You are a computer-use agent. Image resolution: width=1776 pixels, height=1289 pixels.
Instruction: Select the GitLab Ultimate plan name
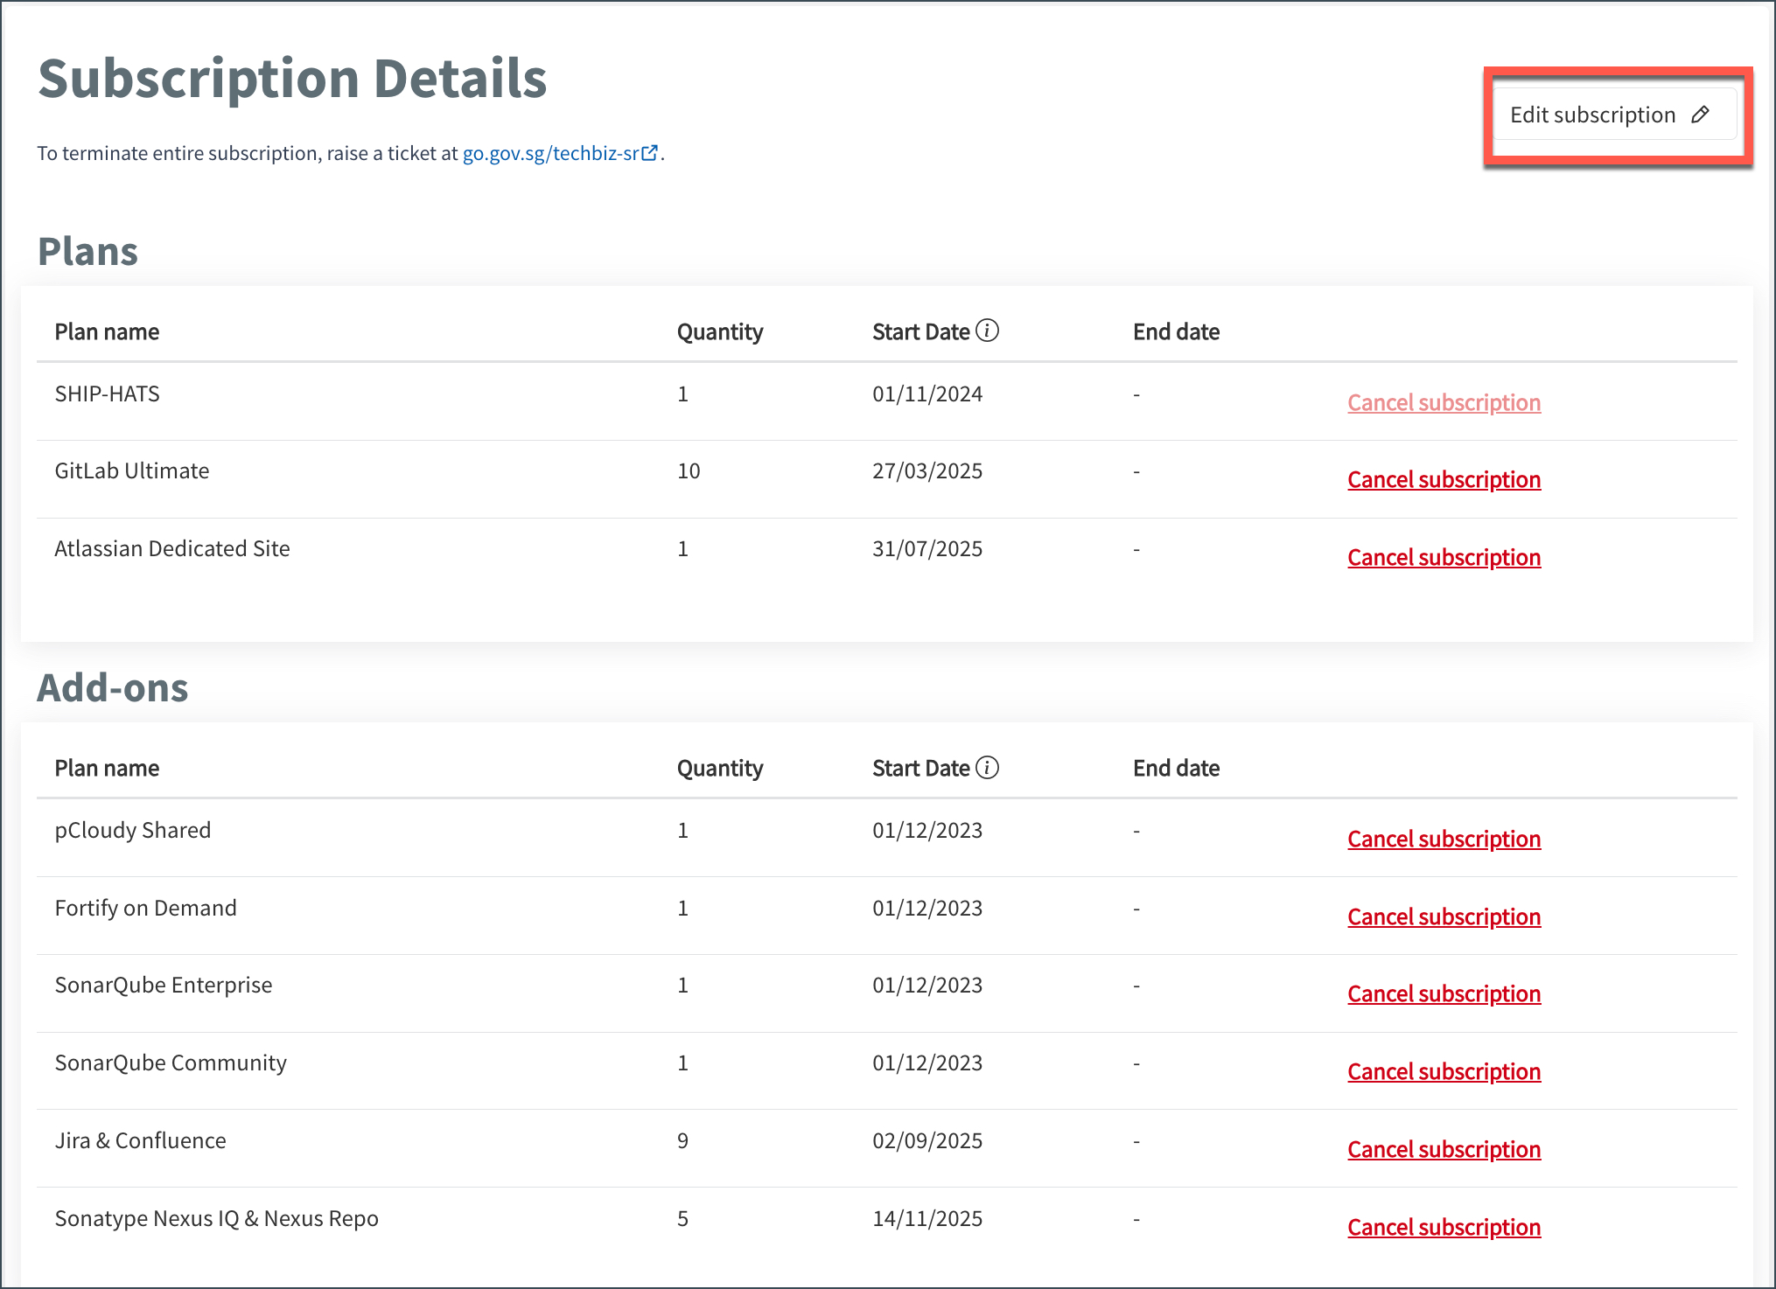click(x=132, y=470)
